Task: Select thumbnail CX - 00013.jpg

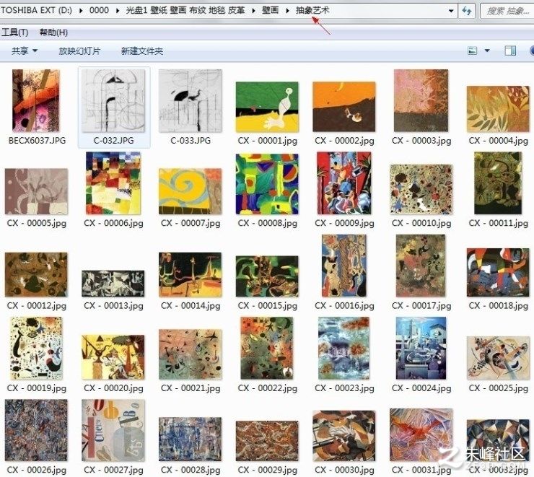Action: pos(113,284)
